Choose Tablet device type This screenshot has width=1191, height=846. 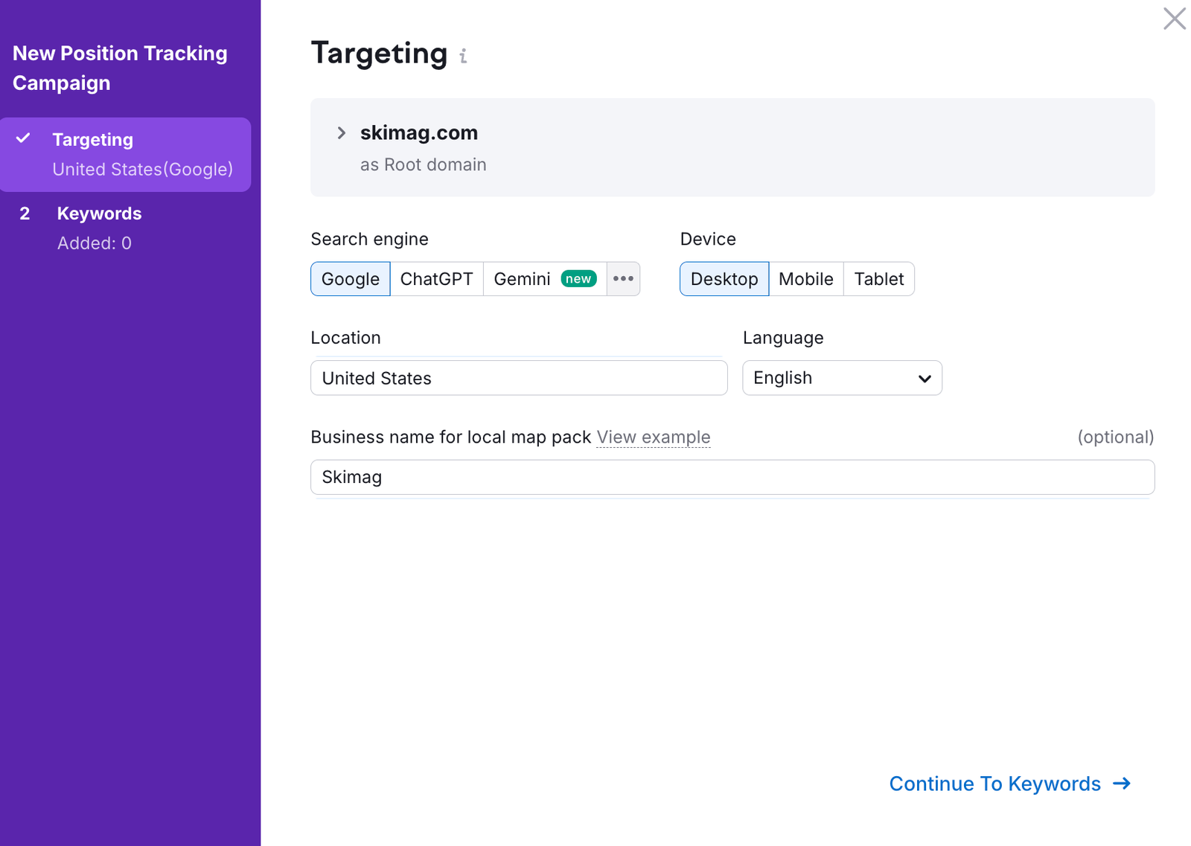pos(879,279)
